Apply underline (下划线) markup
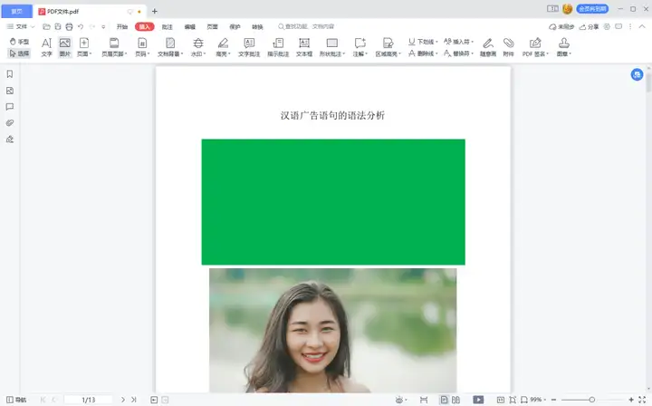This screenshot has width=652, height=406. tap(423, 42)
